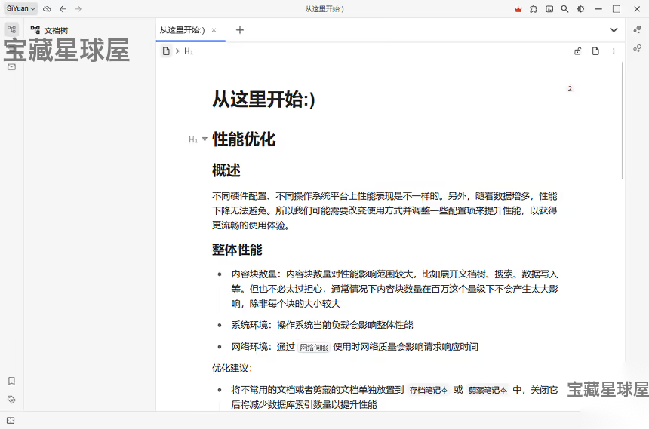Open the bookmarks sidebar icon
Image resolution: width=649 pixels, height=429 pixels.
[11, 381]
